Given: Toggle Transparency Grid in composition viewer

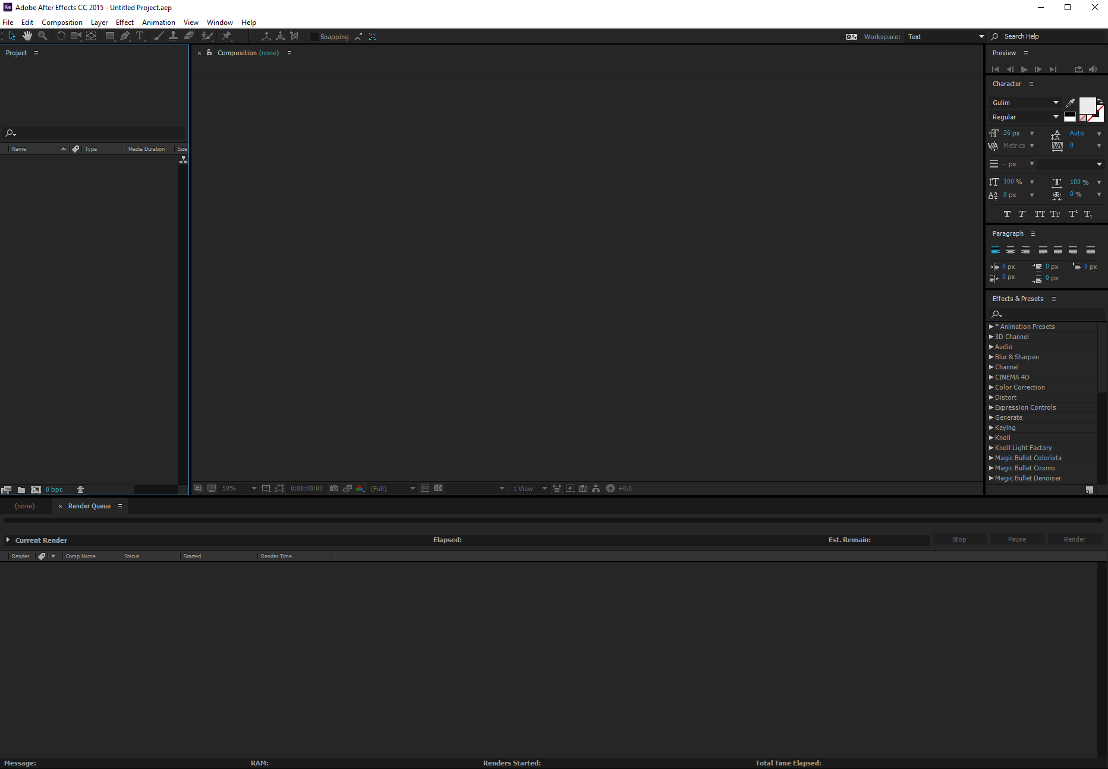Looking at the screenshot, I should (438, 489).
